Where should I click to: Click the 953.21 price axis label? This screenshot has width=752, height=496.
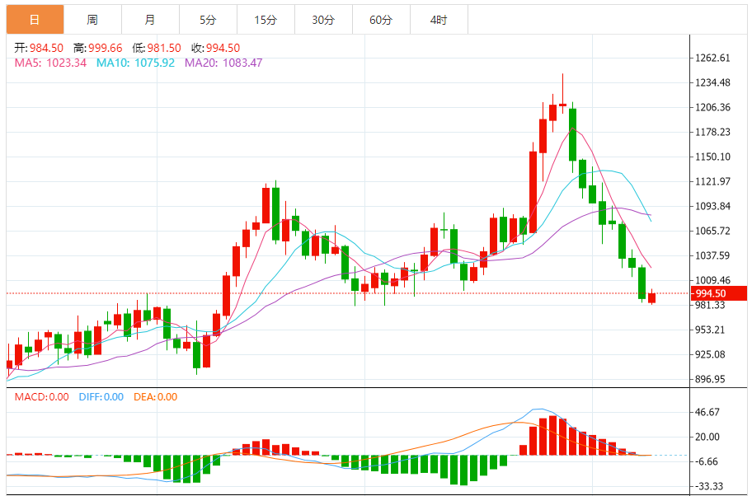click(x=710, y=330)
